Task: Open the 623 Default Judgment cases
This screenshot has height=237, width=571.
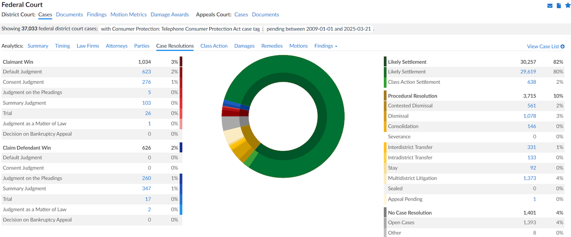Action: click(x=146, y=72)
